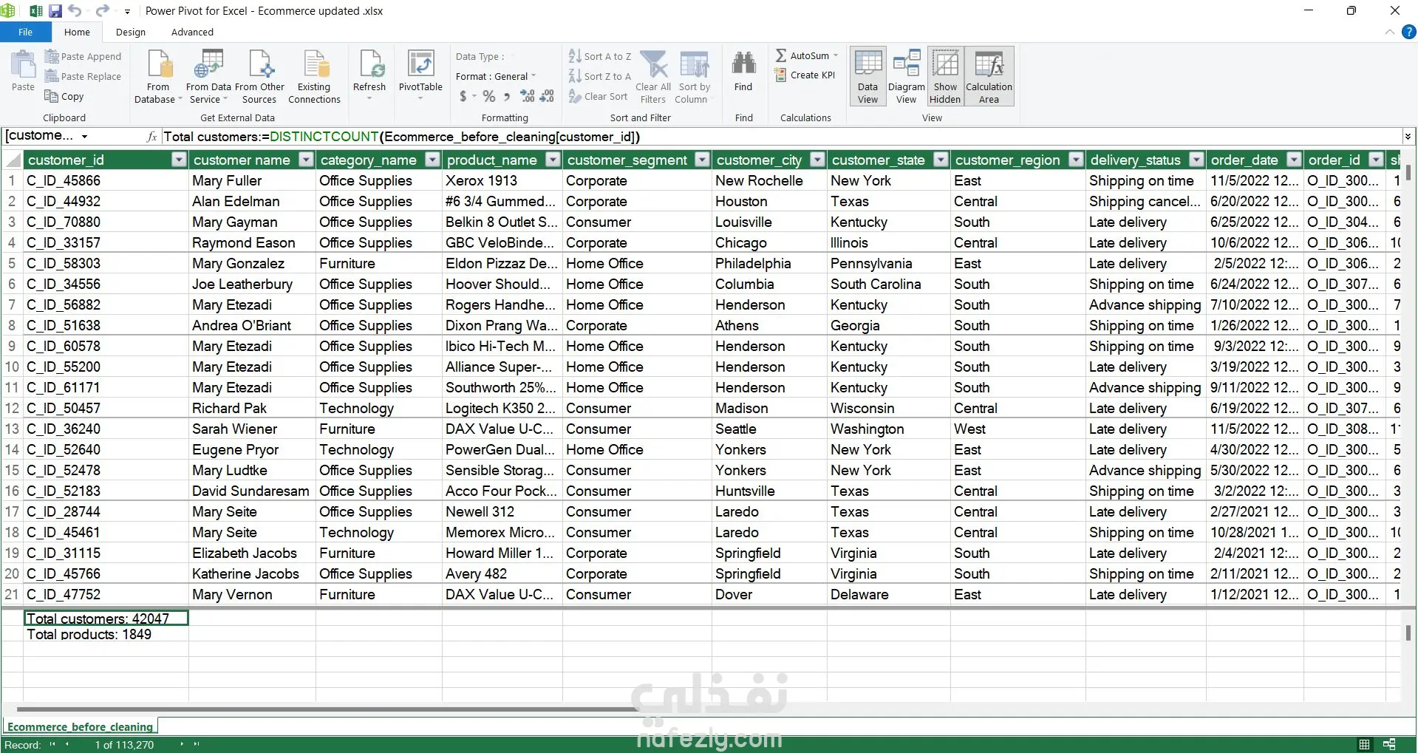
Task: Toggle the Calculation Area
Action: point(989,77)
